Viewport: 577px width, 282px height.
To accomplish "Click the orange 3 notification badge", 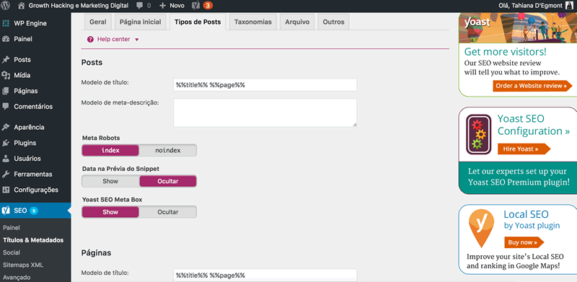I will [x=208, y=6].
